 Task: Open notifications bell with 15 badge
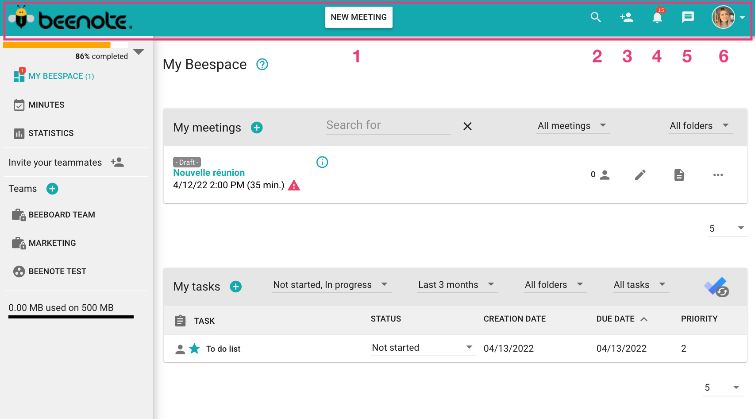(658, 16)
